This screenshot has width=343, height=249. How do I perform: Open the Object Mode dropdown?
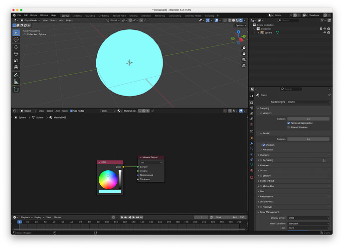30,20
